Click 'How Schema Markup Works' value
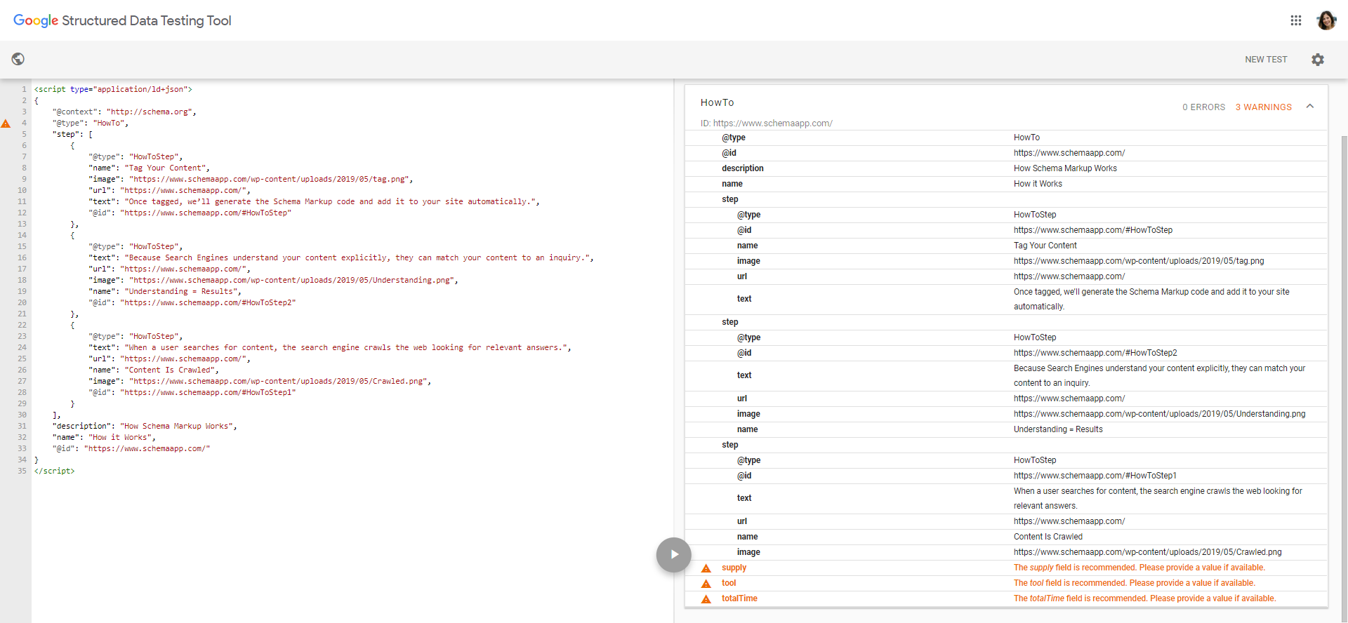This screenshot has width=1348, height=623. coord(1065,168)
